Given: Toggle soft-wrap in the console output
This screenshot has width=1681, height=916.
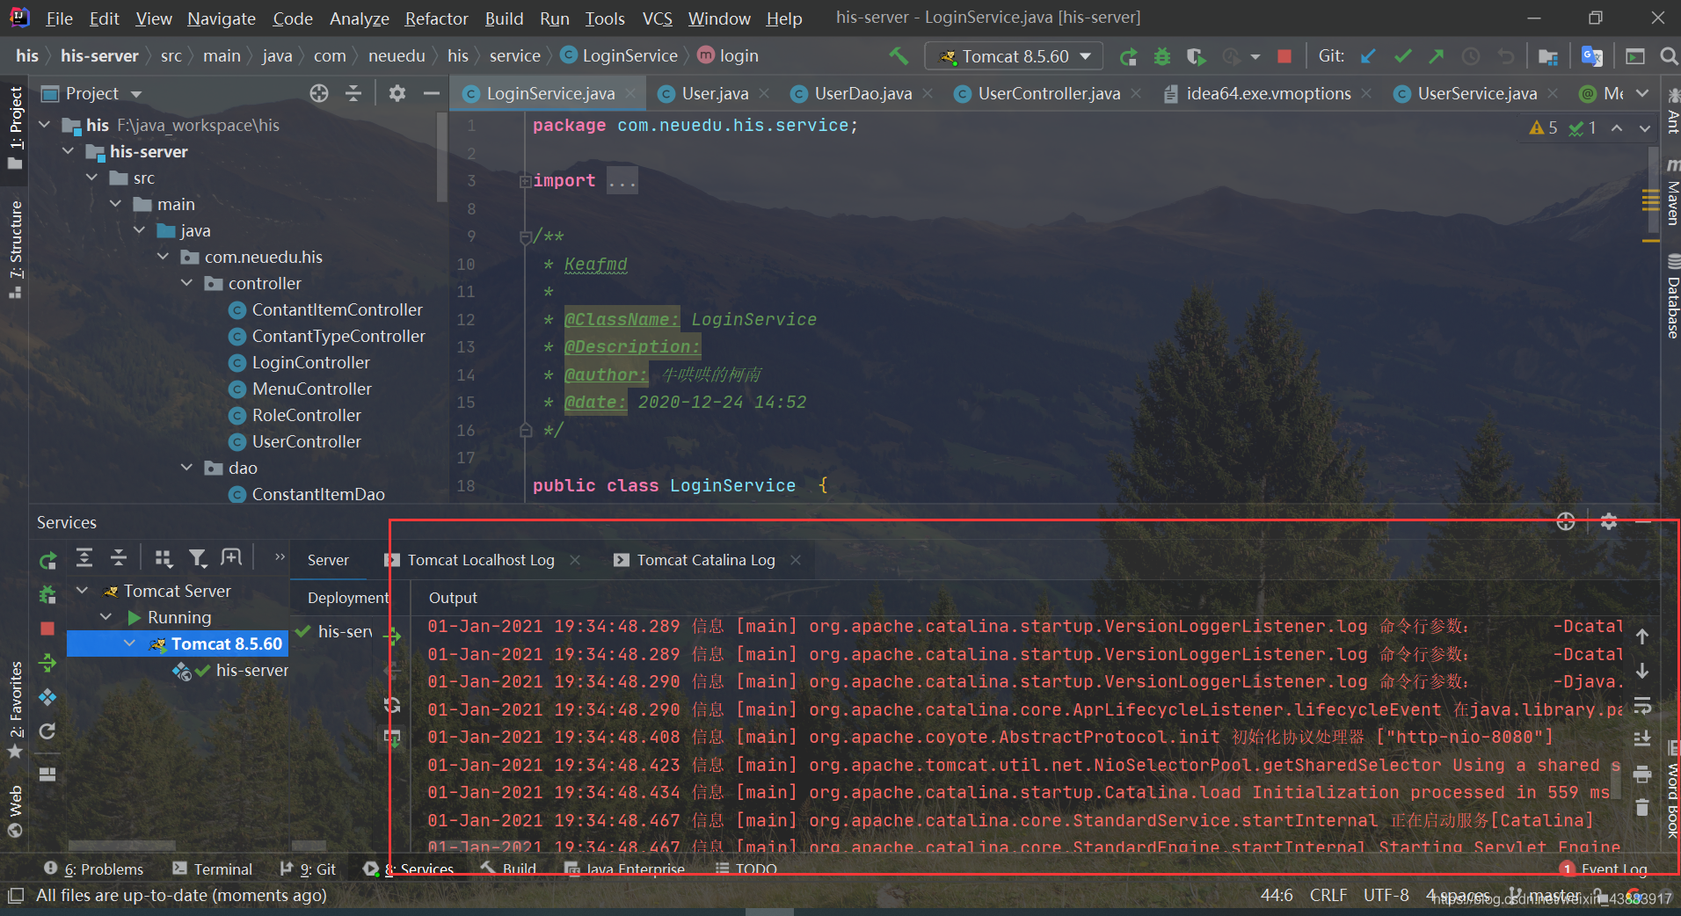Looking at the screenshot, I should click(x=1641, y=705).
